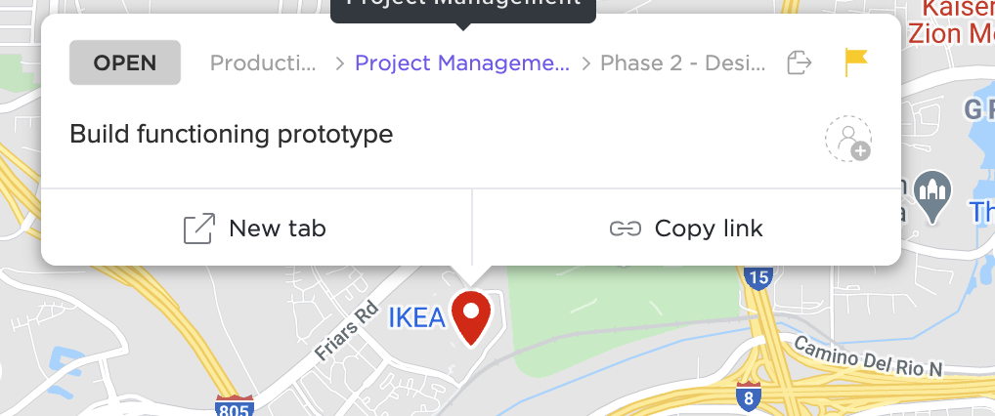Click the task title Build functioning prototype
995x416 pixels.
(232, 134)
